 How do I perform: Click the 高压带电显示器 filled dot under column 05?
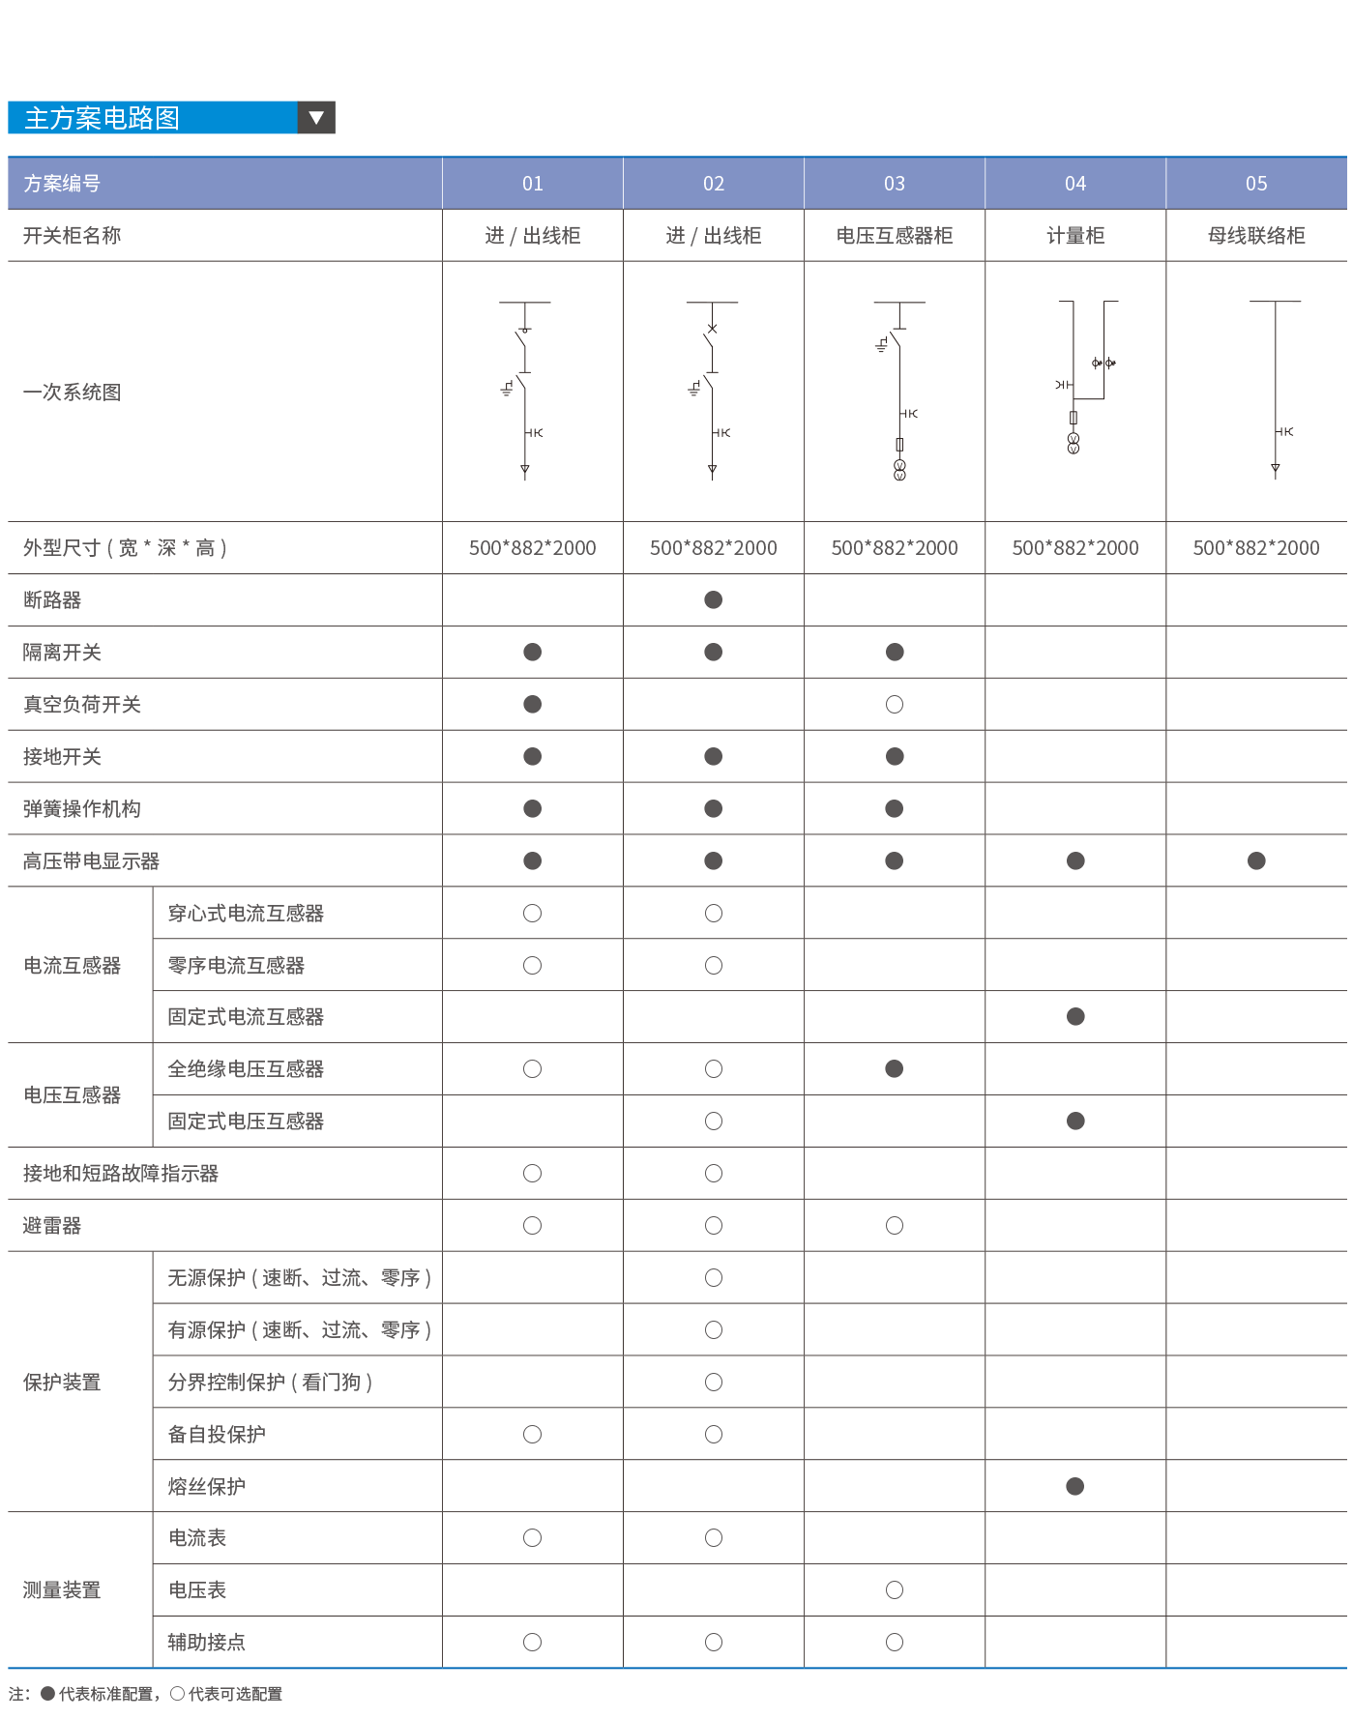(x=1256, y=861)
